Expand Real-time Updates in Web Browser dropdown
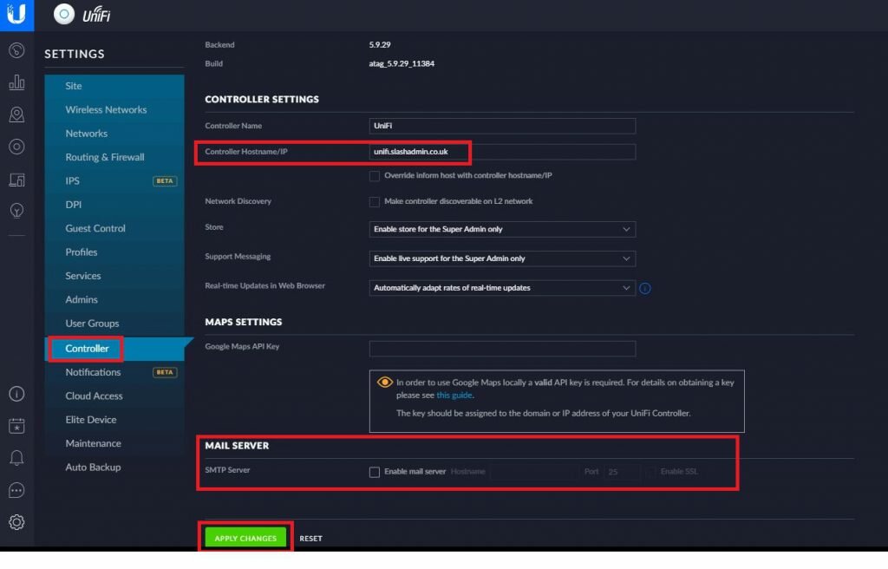The width and height of the screenshot is (888, 569). click(502, 288)
